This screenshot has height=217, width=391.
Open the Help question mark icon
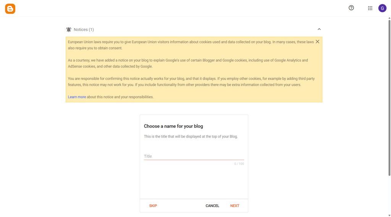tap(351, 8)
